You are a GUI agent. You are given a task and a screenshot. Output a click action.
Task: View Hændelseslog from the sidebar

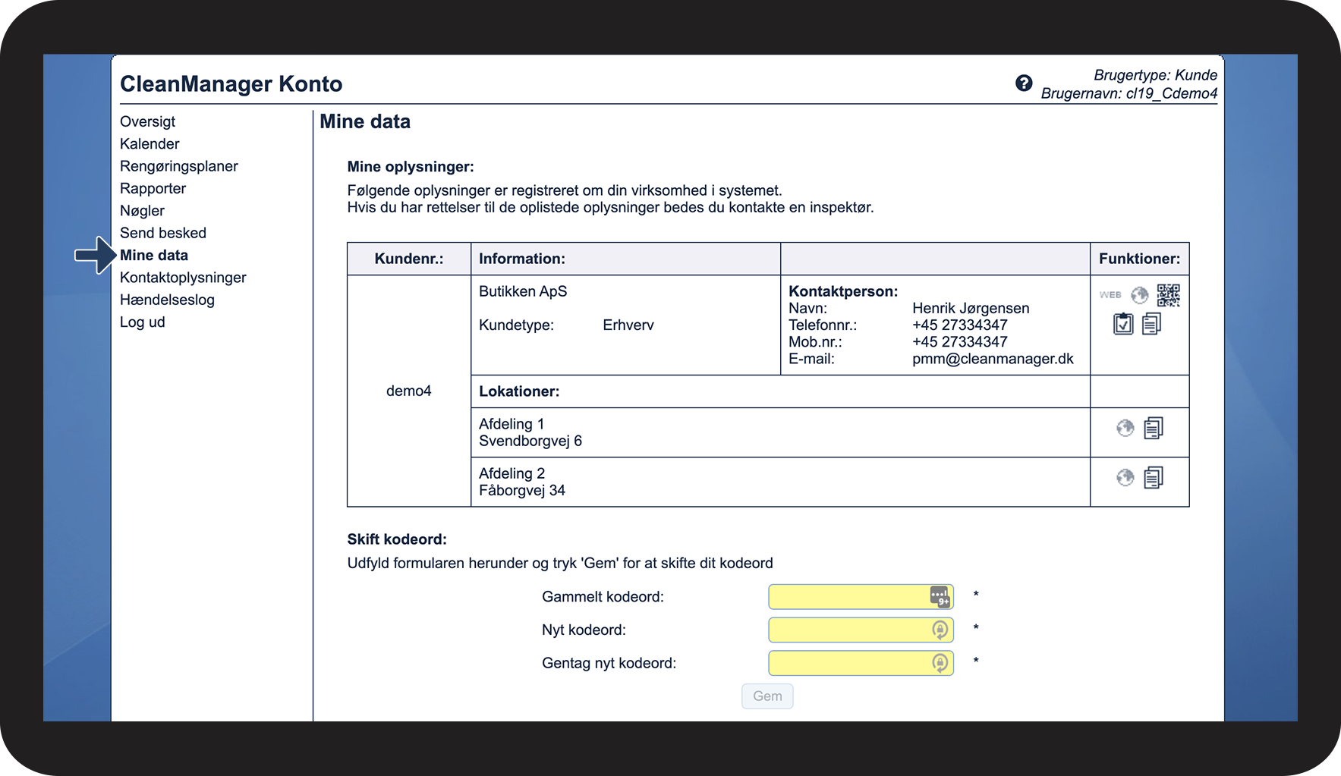pyautogui.click(x=167, y=300)
